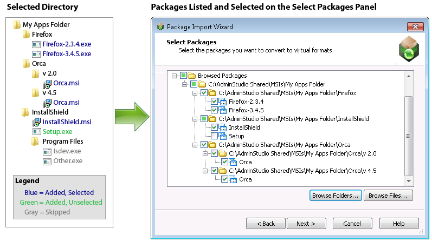Uncheck the Firefox-3.4.5 package checkbox
The width and height of the screenshot is (432, 242).
214,110
